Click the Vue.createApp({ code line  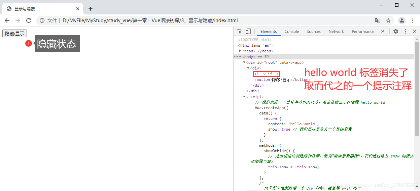coord(271,108)
